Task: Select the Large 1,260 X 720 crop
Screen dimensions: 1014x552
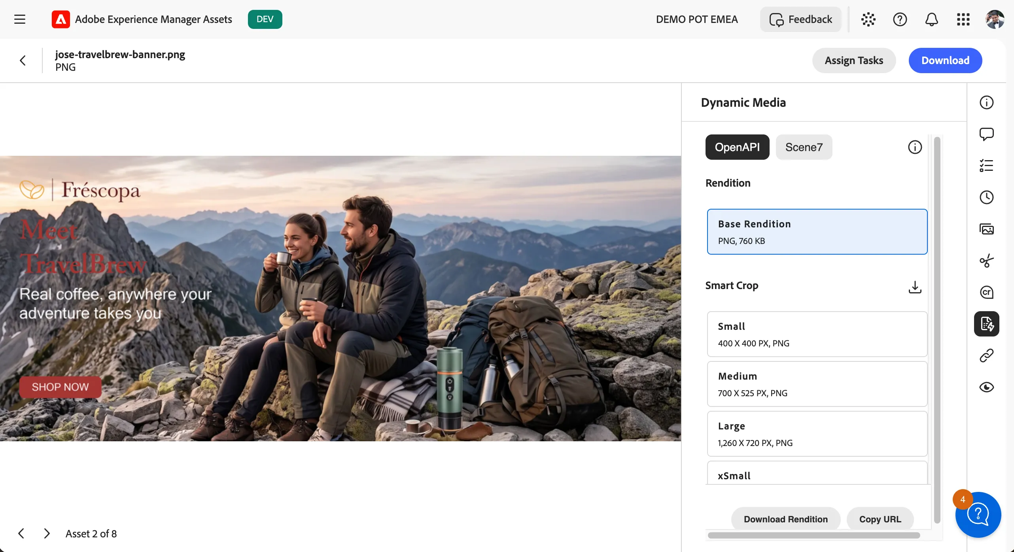Action: pos(817,434)
